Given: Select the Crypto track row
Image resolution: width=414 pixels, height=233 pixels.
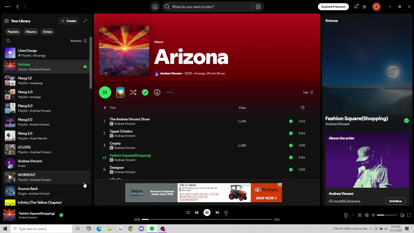Looking at the screenshot, I should click(x=207, y=145).
